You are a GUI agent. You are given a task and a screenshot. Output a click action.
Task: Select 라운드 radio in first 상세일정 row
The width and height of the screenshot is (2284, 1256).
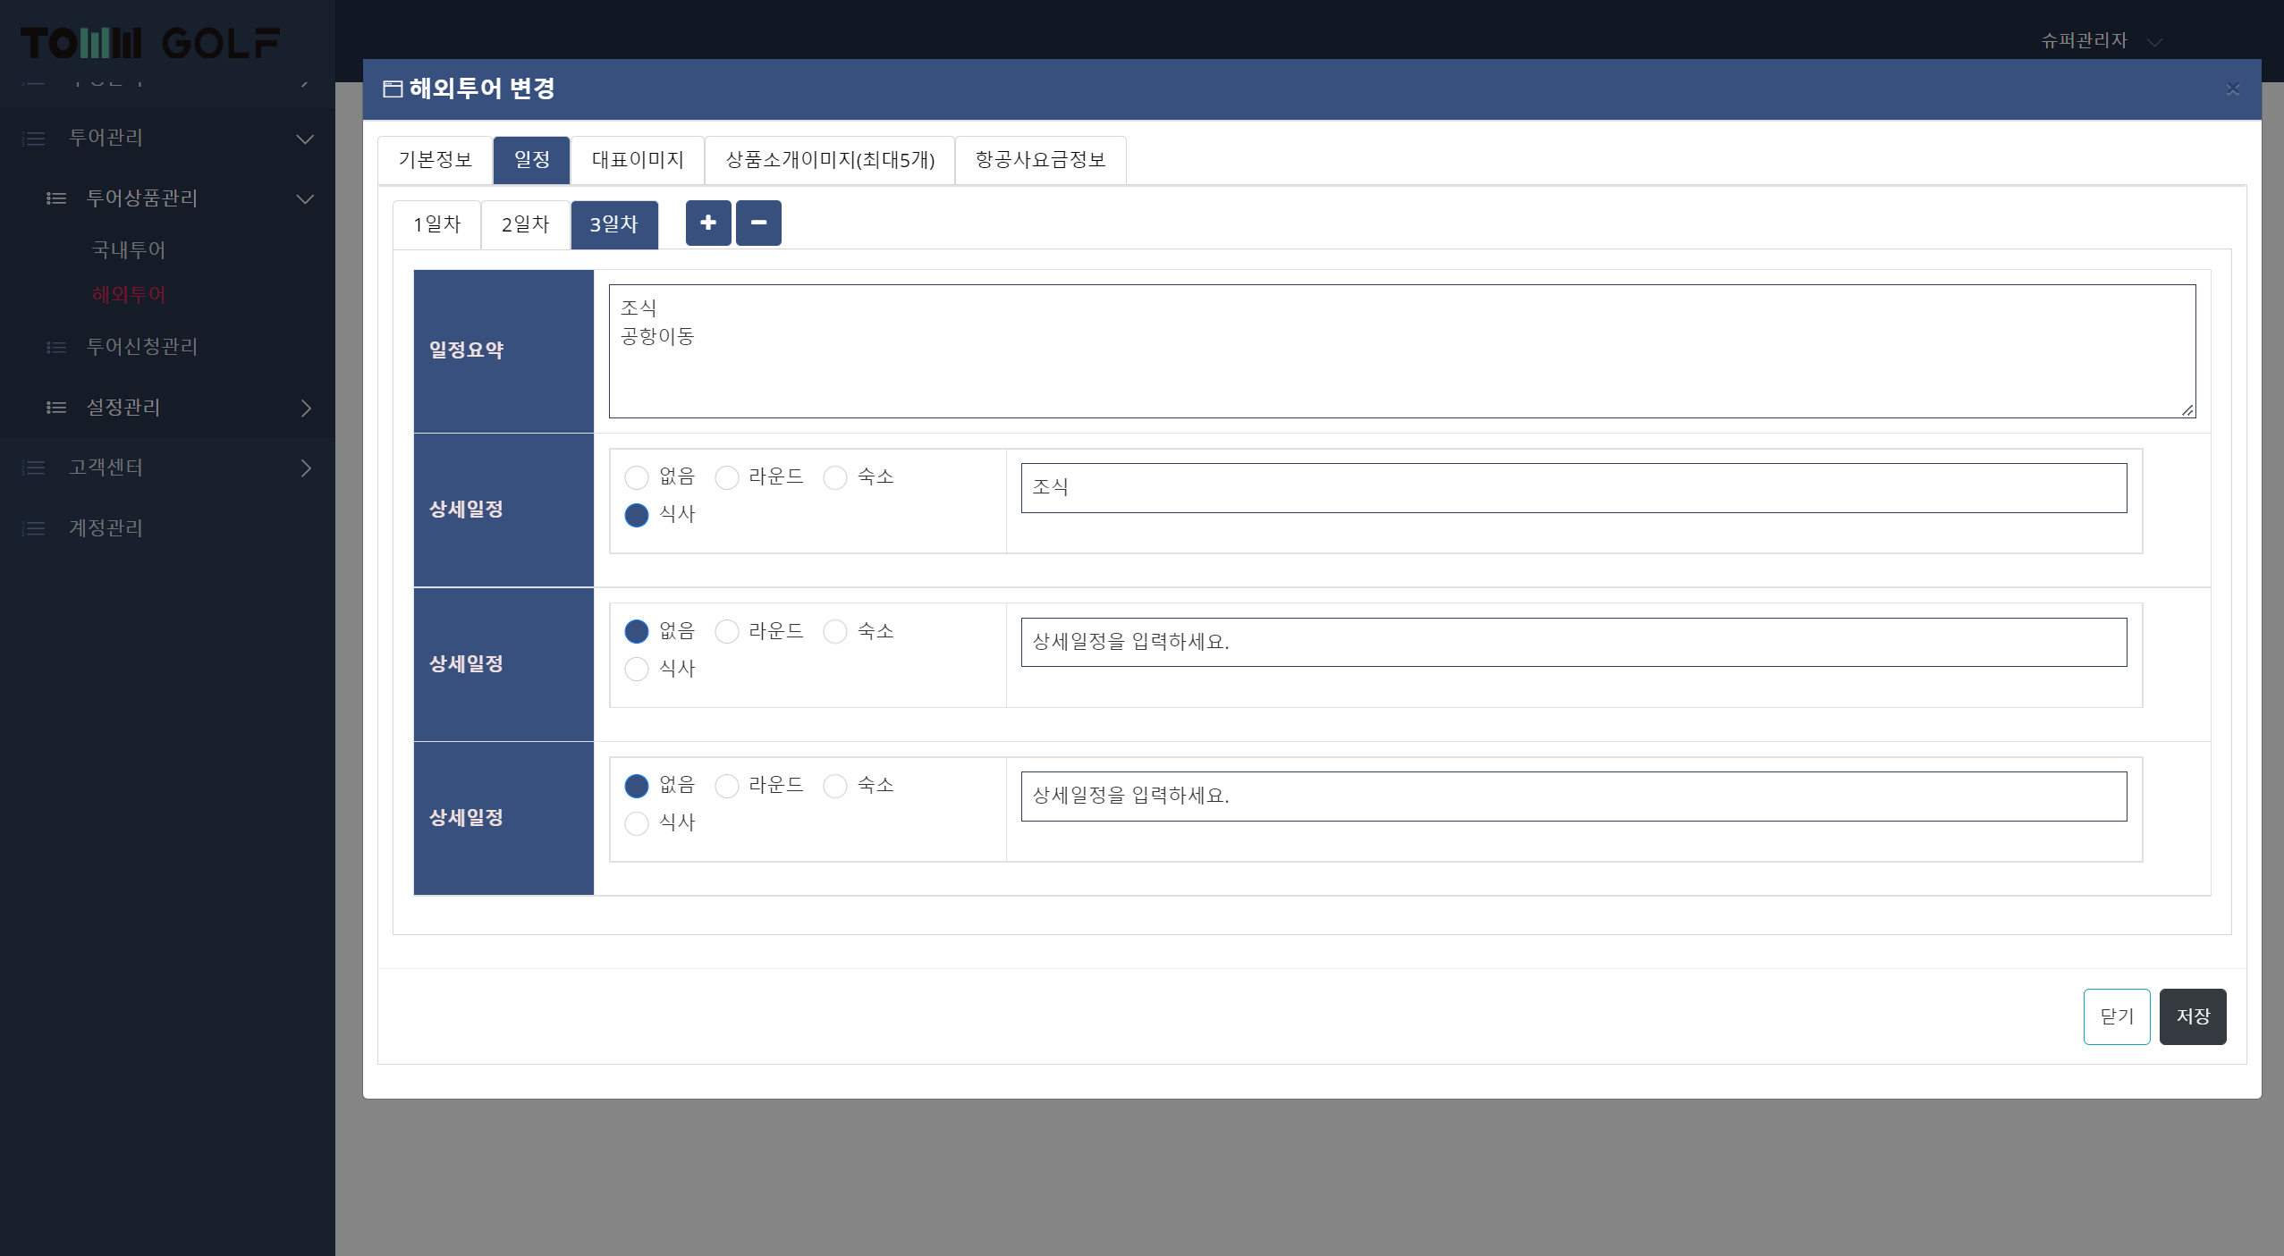pyautogui.click(x=727, y=478)
